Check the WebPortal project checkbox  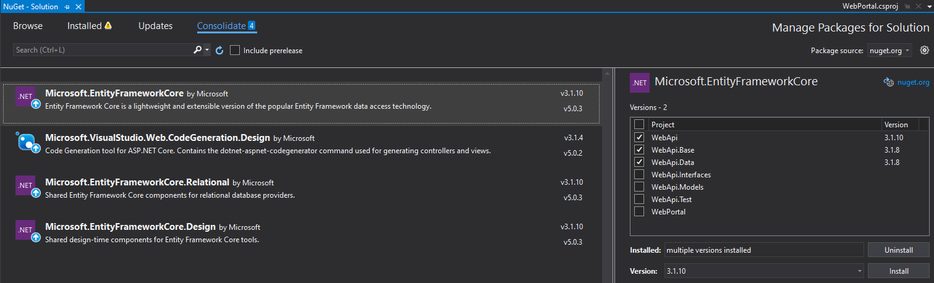click(x=639, y=211)
